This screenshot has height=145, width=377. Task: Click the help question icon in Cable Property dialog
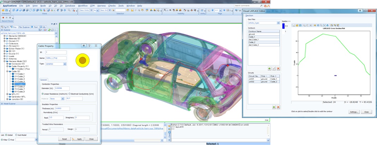point(90,45)
